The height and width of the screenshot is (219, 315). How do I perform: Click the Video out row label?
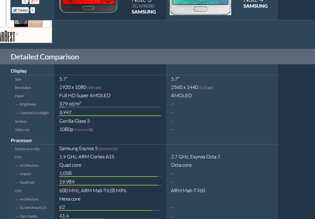[x=22, y=130]
